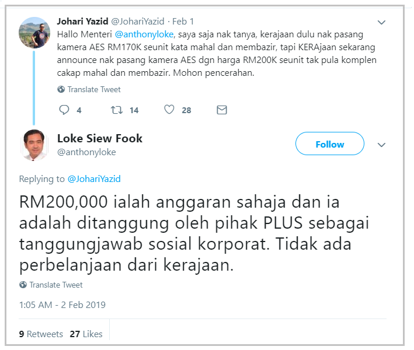
Task: Like Johari Yazid's tweet with heart icon
Action: [x=169, y=110]
